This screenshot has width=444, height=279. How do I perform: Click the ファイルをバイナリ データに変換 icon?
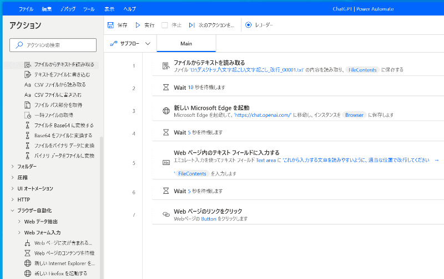(x=27, y=146)
